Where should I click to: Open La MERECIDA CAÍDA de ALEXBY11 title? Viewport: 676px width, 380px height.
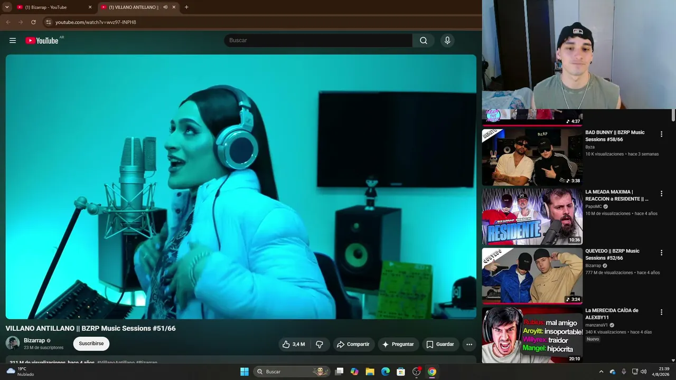612,313
